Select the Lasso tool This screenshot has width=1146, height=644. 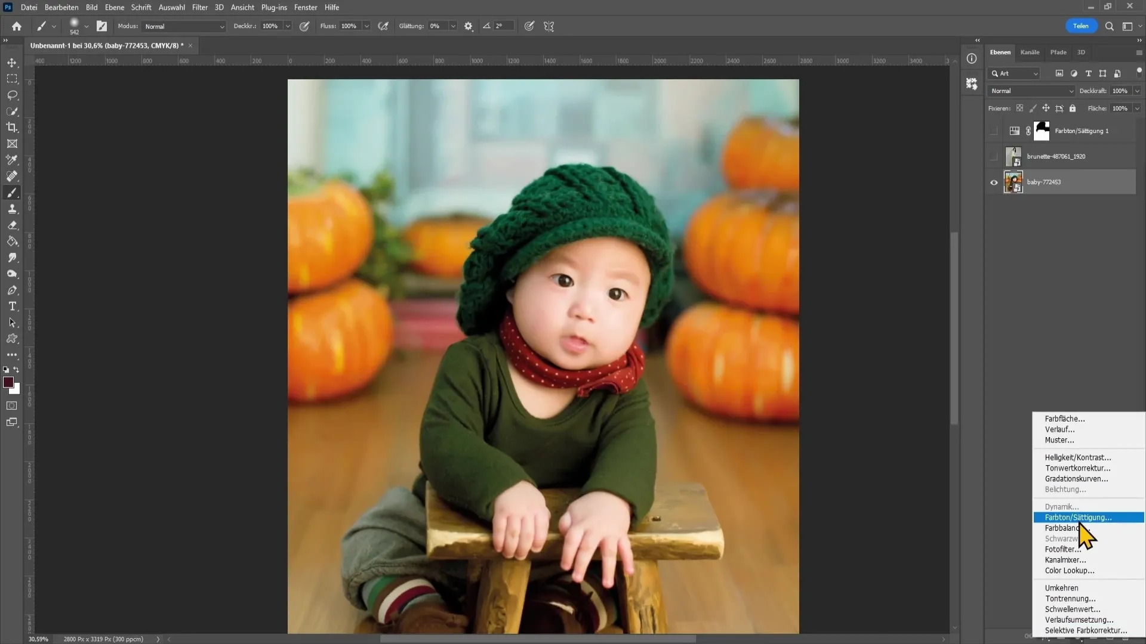coord(12,95)
